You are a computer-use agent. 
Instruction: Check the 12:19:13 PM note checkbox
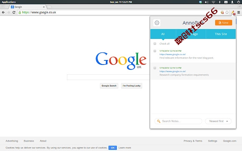155,68
